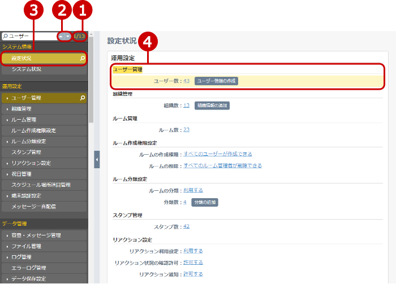Expand 容量・メッセージ管理 menu arrow
Image resolution: width=396 pixels, height=284 pixels.
pos(7,235)
